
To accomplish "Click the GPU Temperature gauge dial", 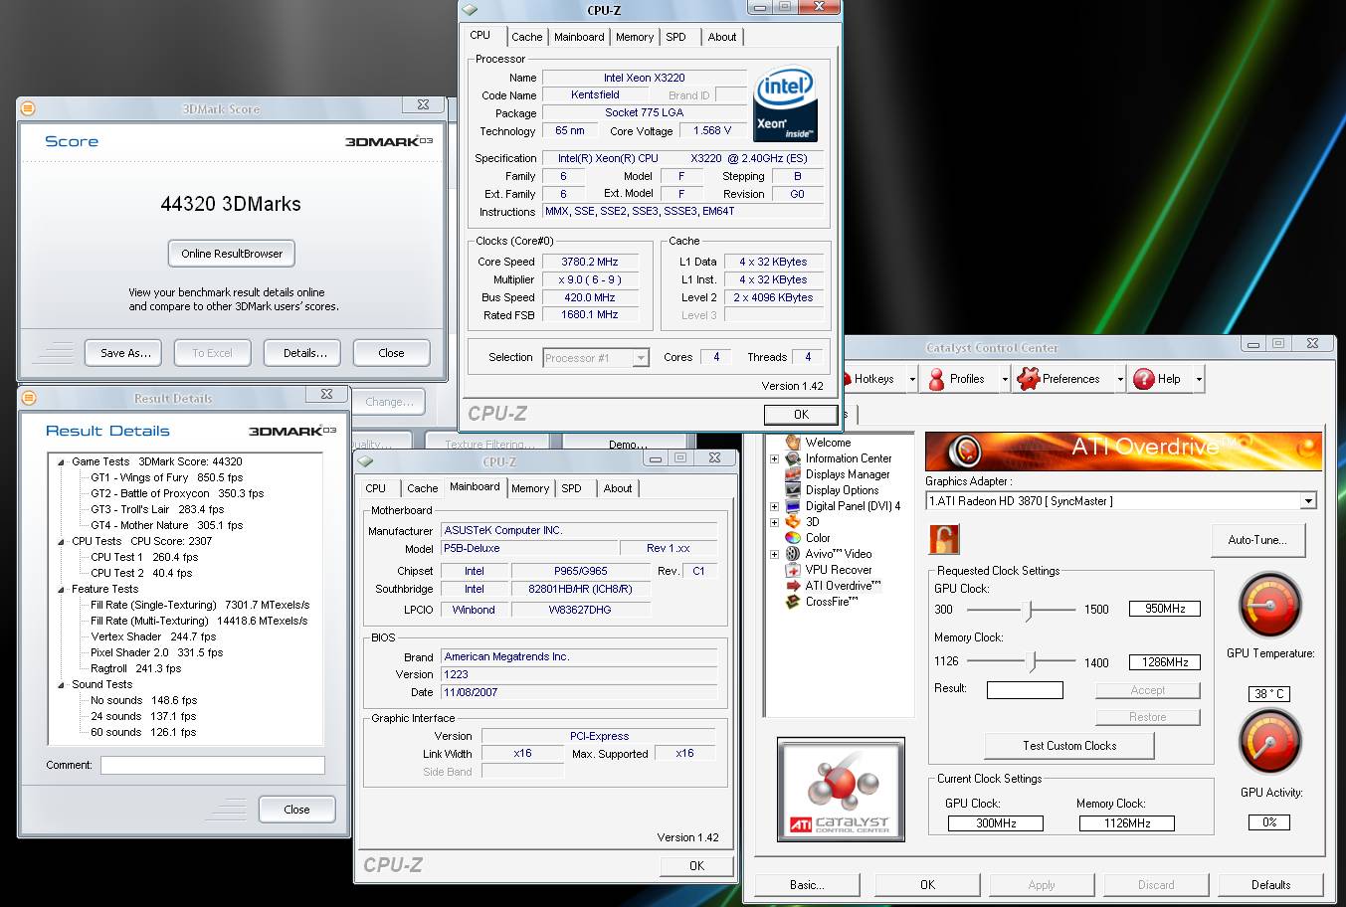I will (1269, 606).
